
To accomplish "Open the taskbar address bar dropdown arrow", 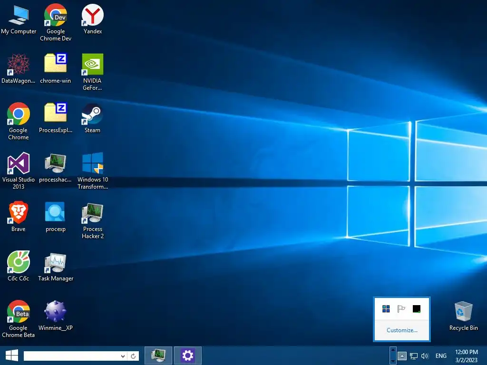I will [x=123, y=356].
